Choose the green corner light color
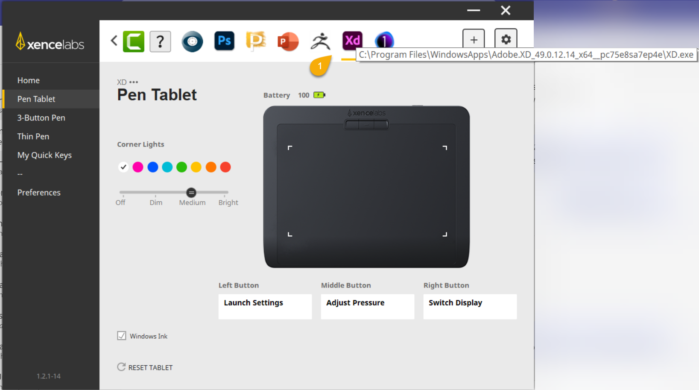 click(x=182, y=167)
